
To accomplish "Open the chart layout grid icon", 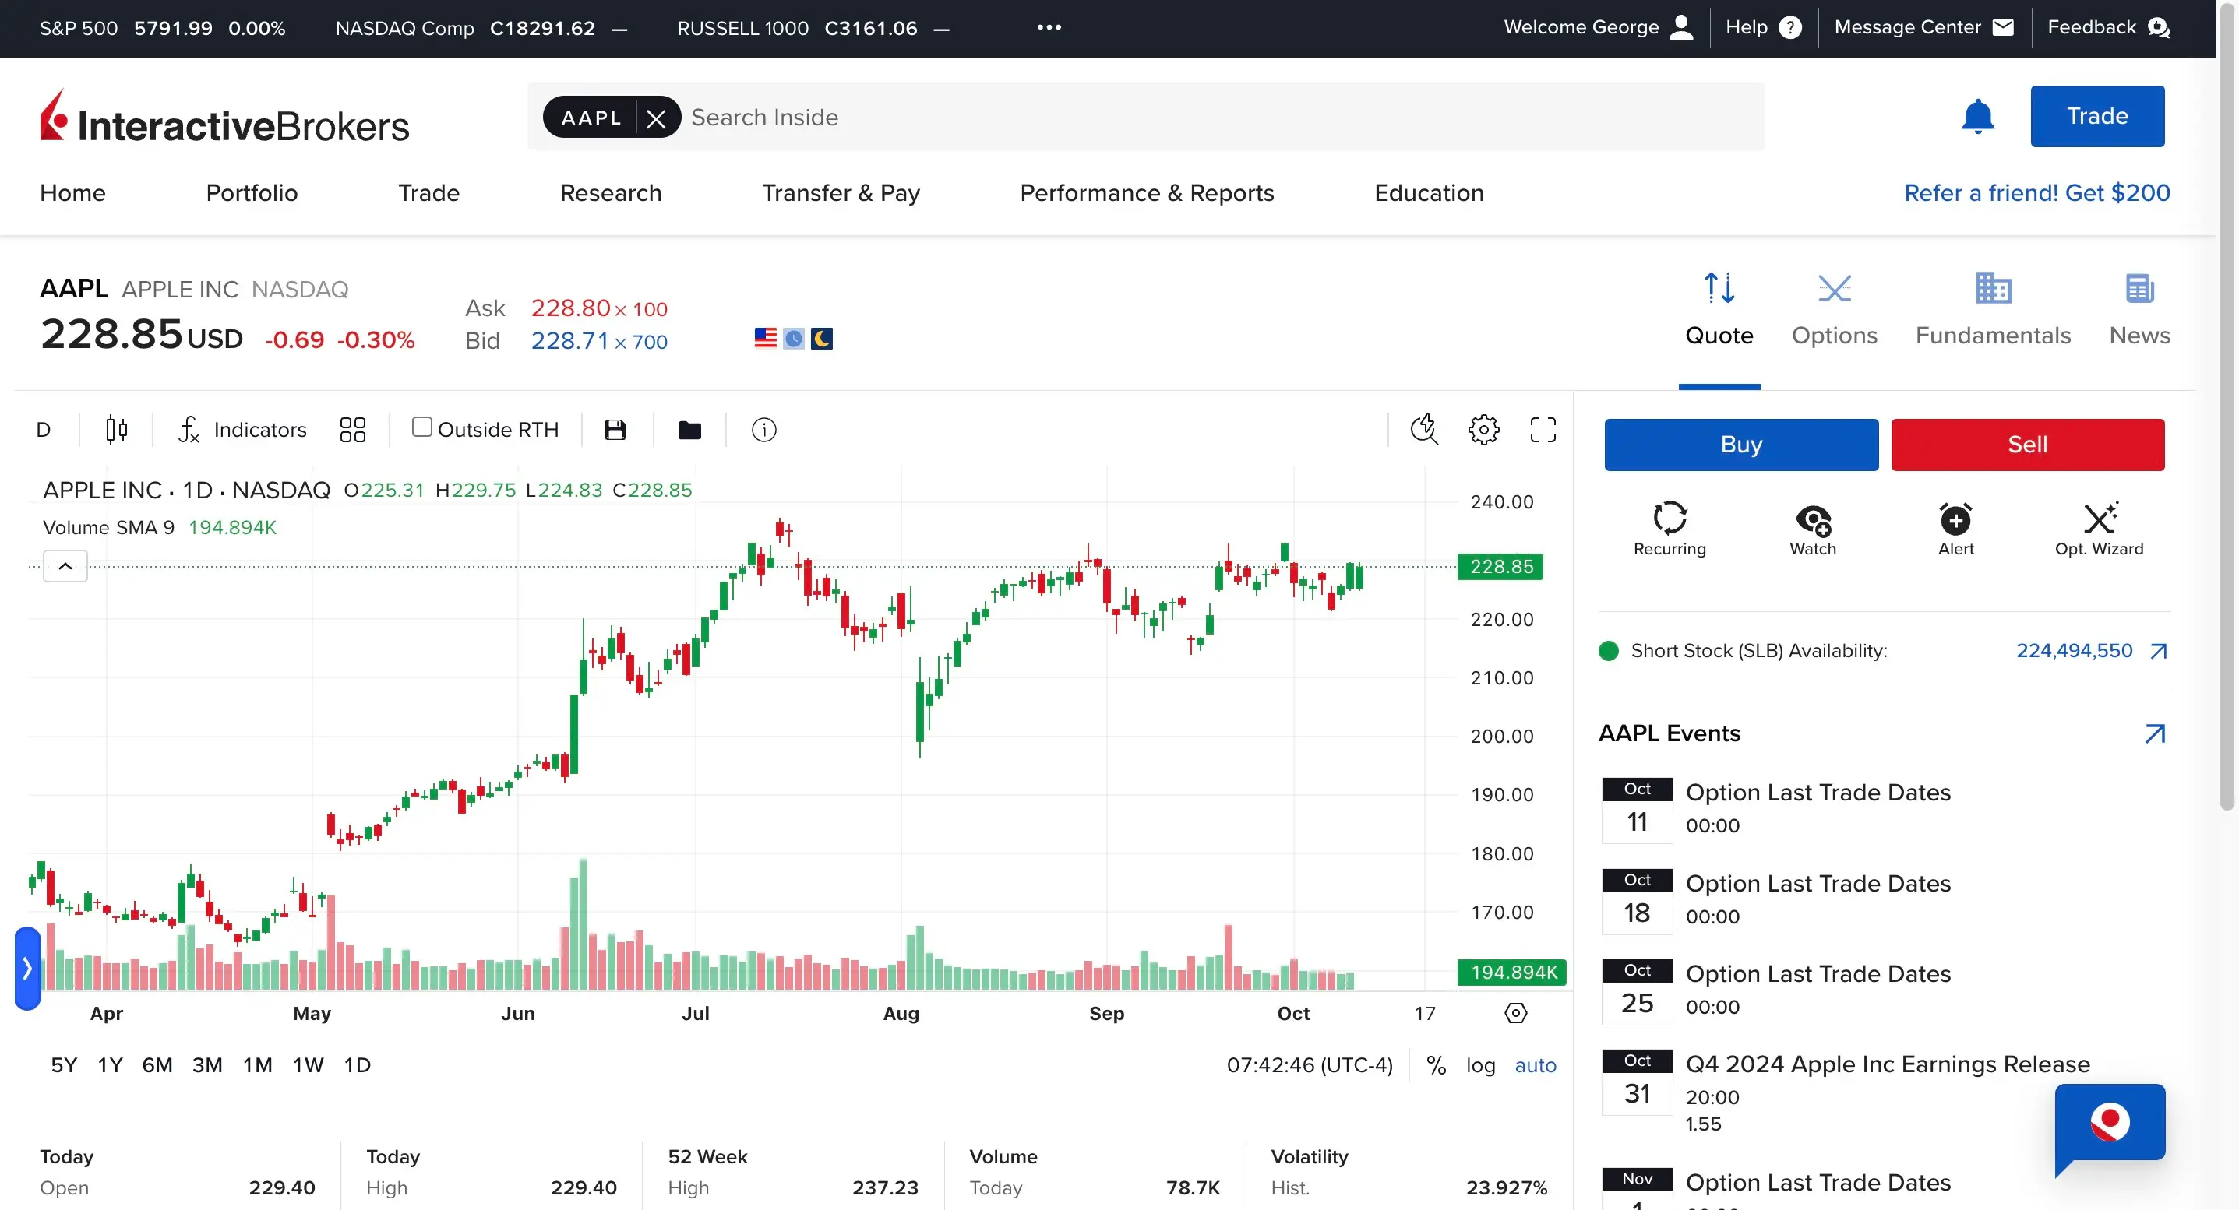I will click(x=352, y=430).
